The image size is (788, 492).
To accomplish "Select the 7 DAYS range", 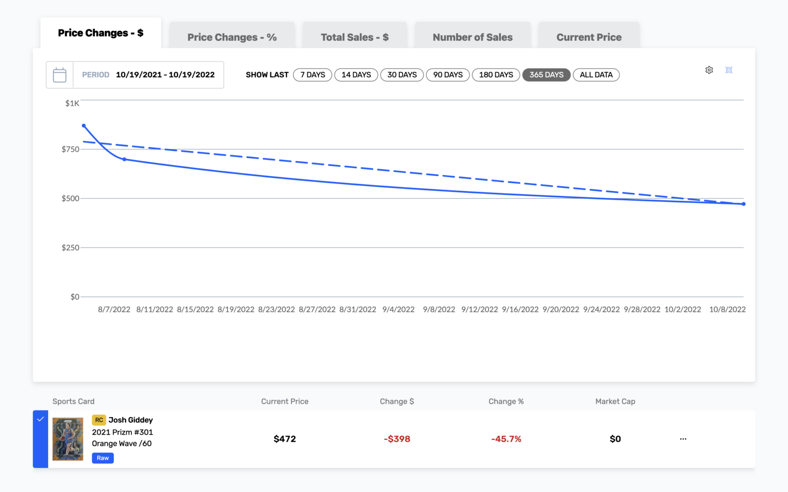I will pos(313,75).
